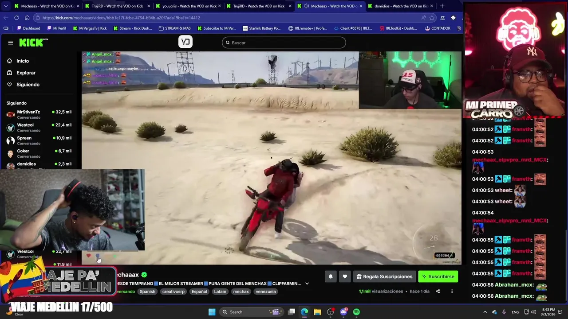Open Discord from taskbar

pyautogui.click(x=343, y=312)
